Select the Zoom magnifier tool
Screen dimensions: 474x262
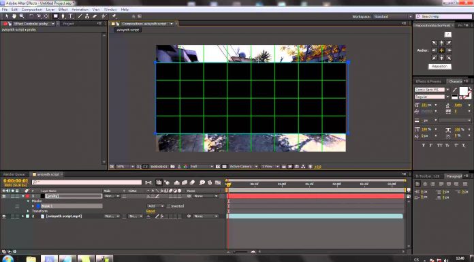(22, 16)
